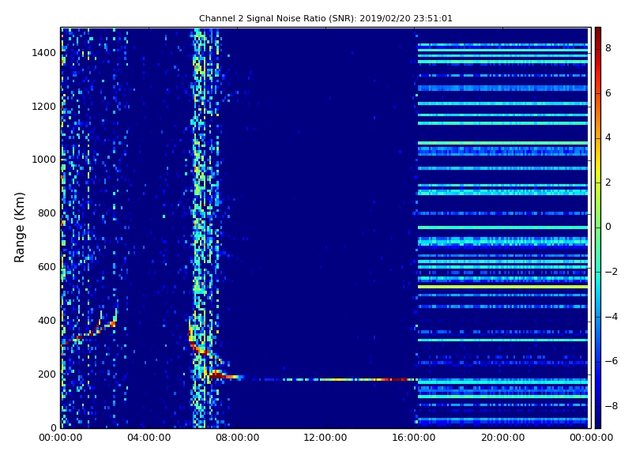The width and height of the screenshot is (632, 474).
Task: Click the 800 range tick label
Action: [x=47, y=213]
